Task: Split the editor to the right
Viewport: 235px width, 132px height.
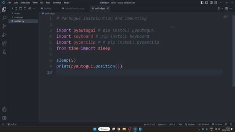Action: (226, 8)
